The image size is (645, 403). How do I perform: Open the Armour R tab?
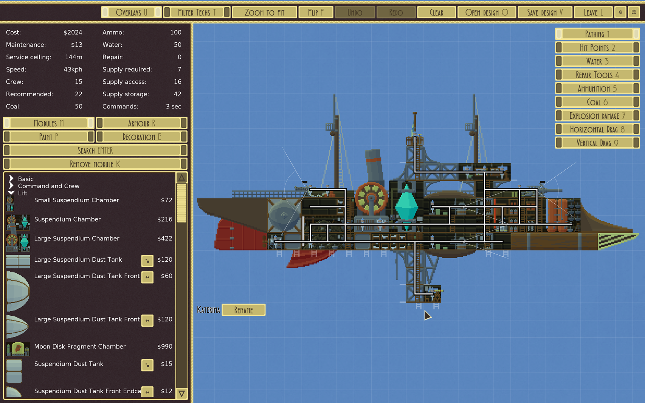[142, 123]
